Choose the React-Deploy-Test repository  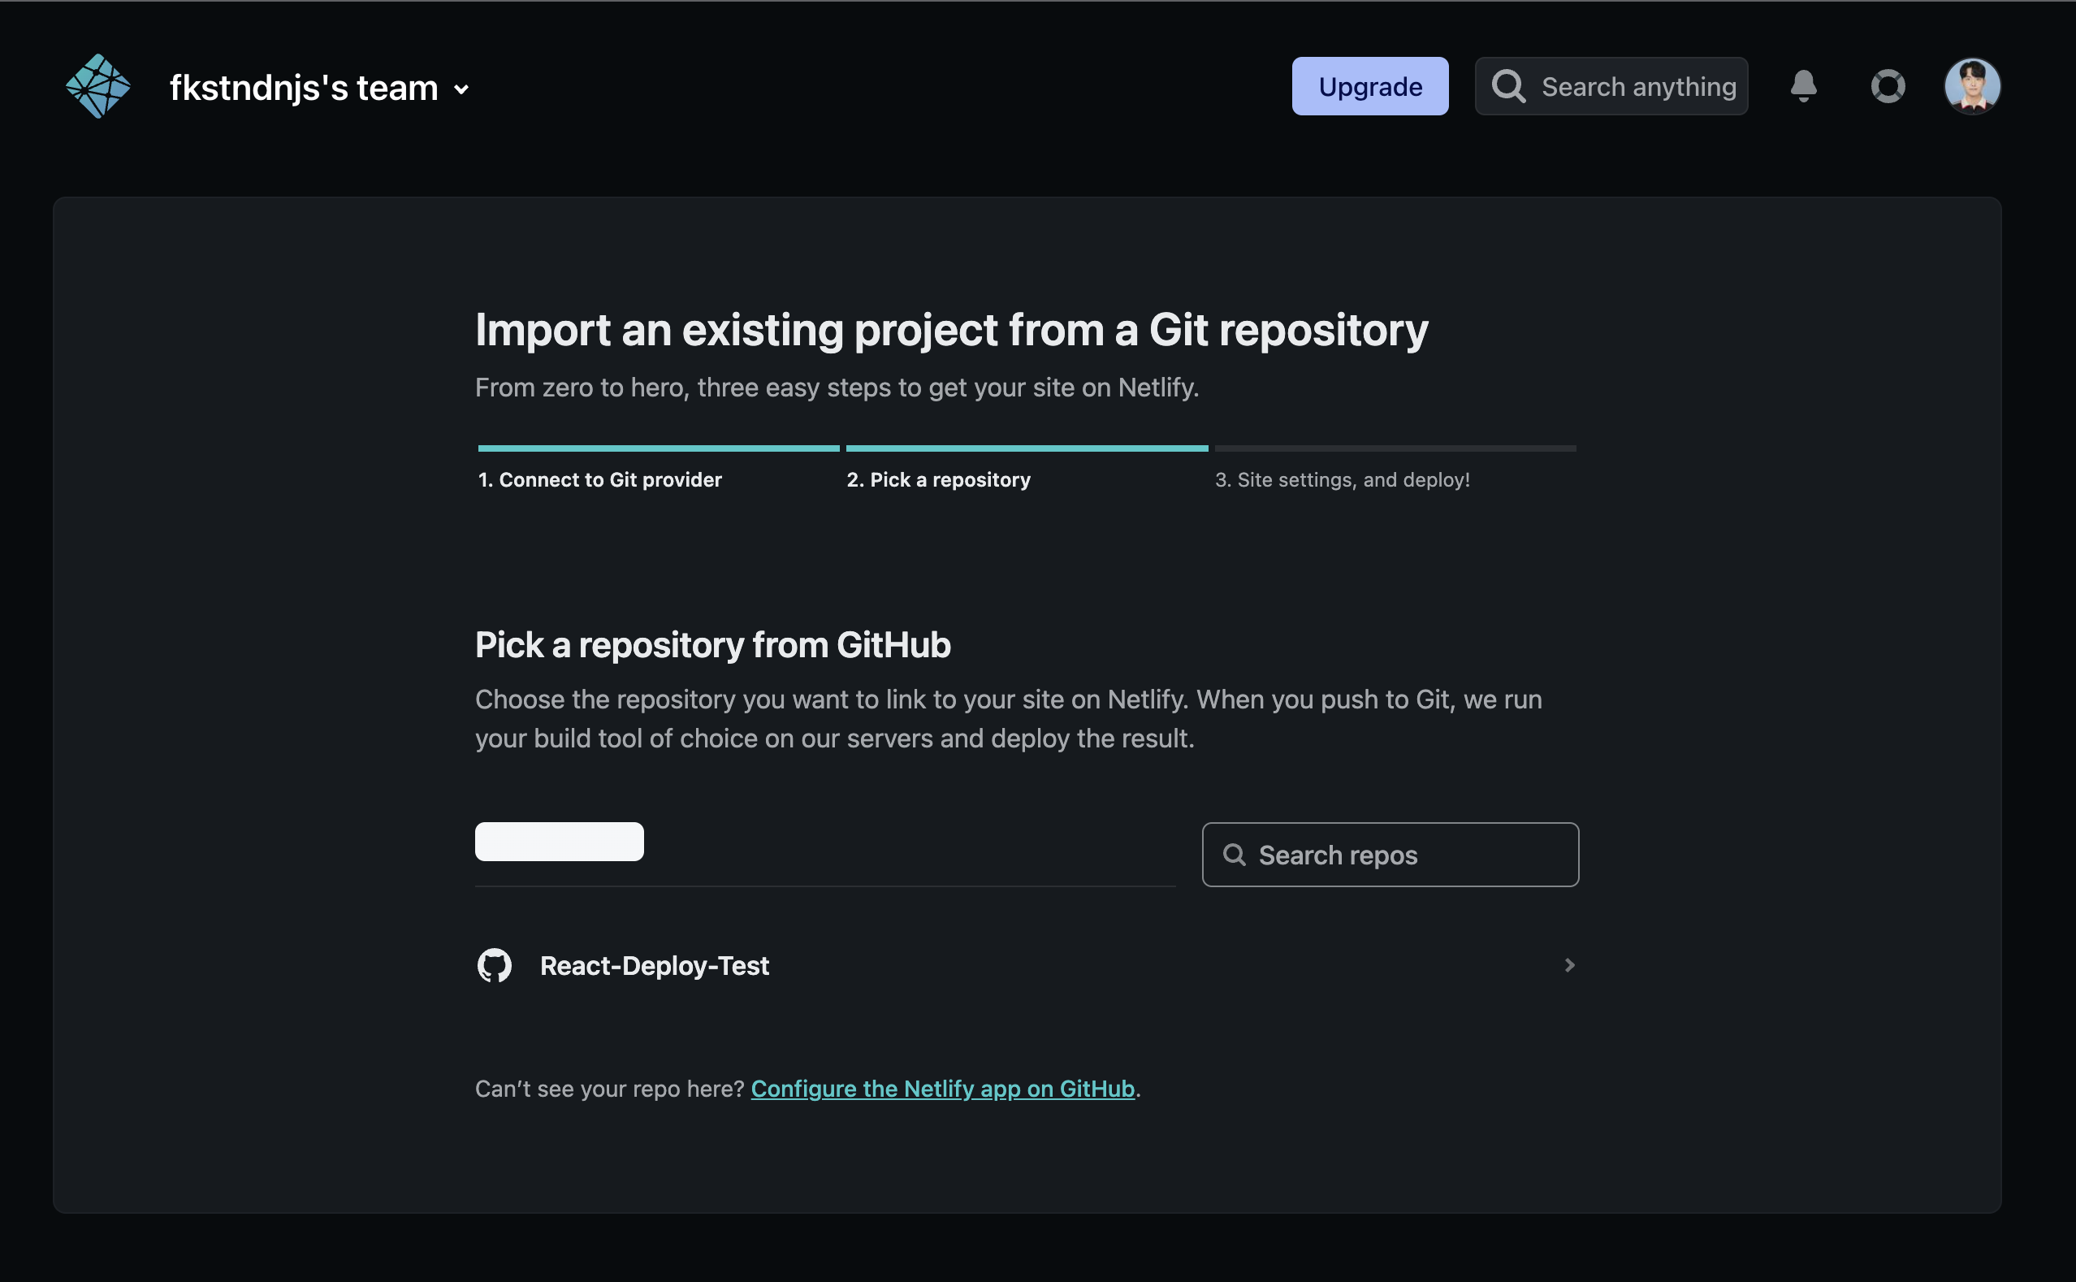[655, 966]
